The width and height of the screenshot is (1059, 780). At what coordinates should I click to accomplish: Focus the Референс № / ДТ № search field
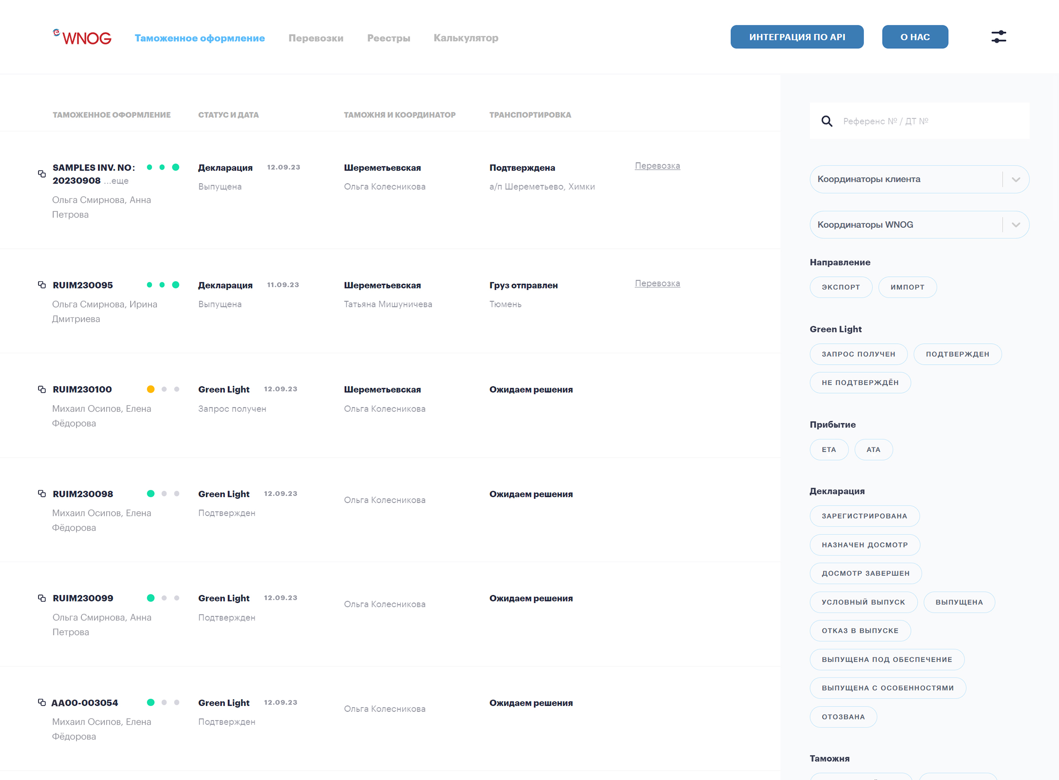[926, 121]
